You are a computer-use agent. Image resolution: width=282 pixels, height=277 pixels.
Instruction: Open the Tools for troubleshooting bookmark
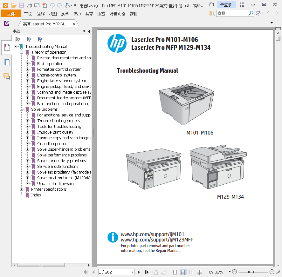tap(59, 126)
